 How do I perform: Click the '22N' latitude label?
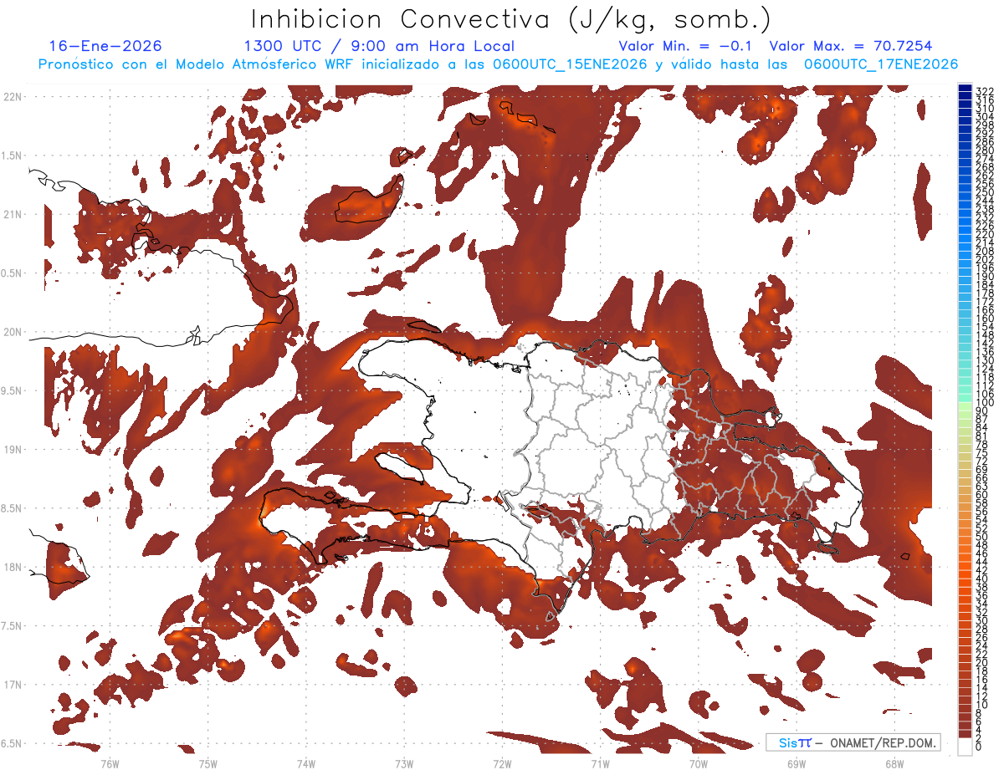(12, 97)
